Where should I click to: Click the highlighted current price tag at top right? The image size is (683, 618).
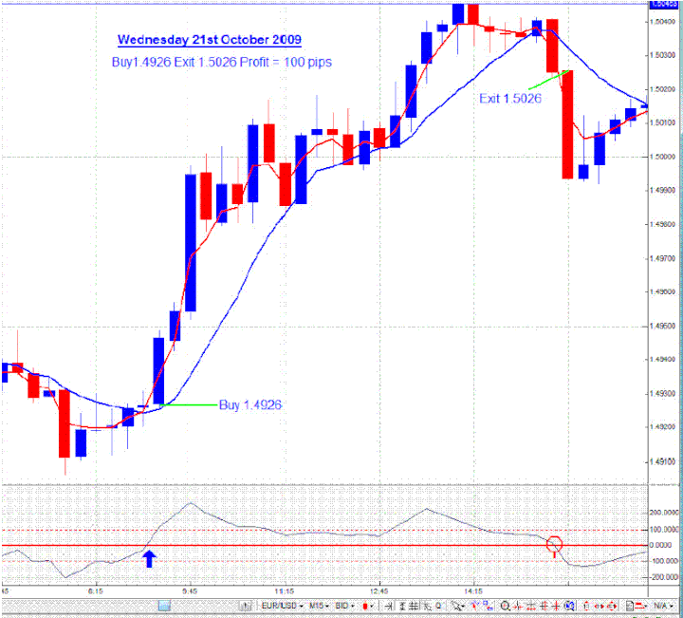[x=664, y=5]
